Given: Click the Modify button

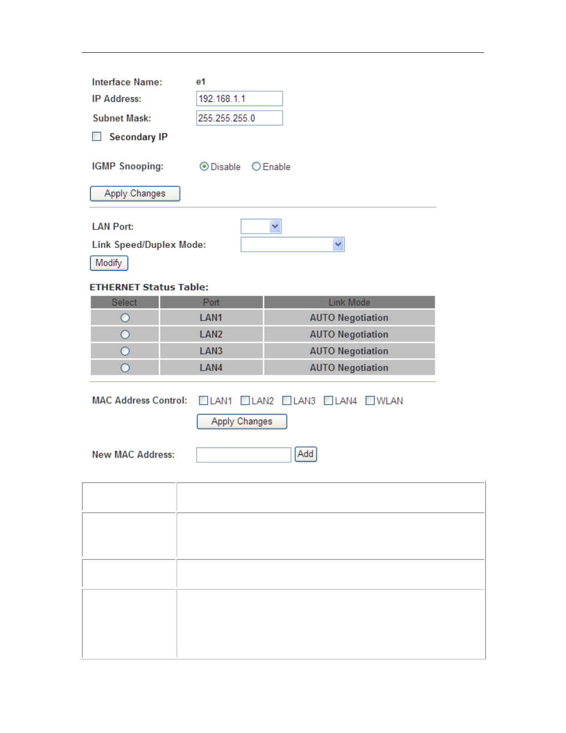Looking at the screenshot, I should pos(109,263).
